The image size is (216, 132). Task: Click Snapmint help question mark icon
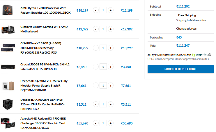pos(210,55)
